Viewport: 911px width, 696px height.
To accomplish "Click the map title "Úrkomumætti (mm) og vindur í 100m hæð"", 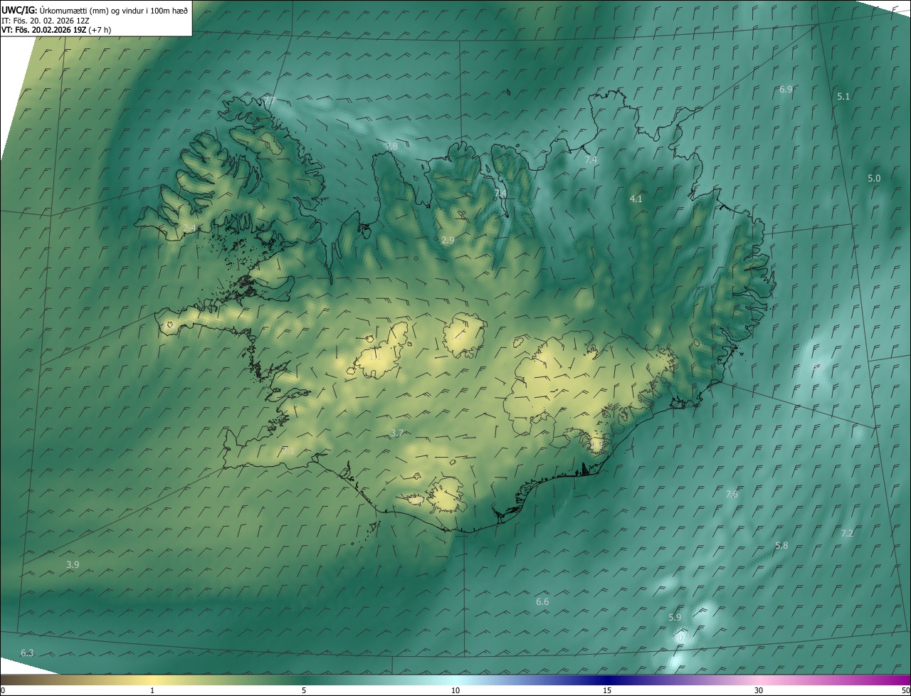I will click(114, 10).
